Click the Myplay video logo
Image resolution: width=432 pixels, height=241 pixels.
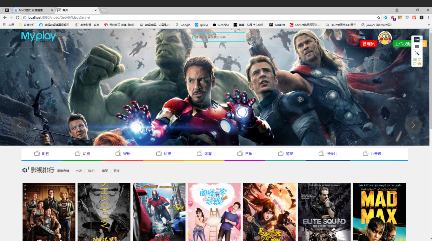38,37
